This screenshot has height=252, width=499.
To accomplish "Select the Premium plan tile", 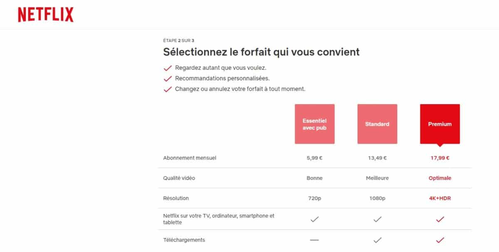I will click(440, 124).
